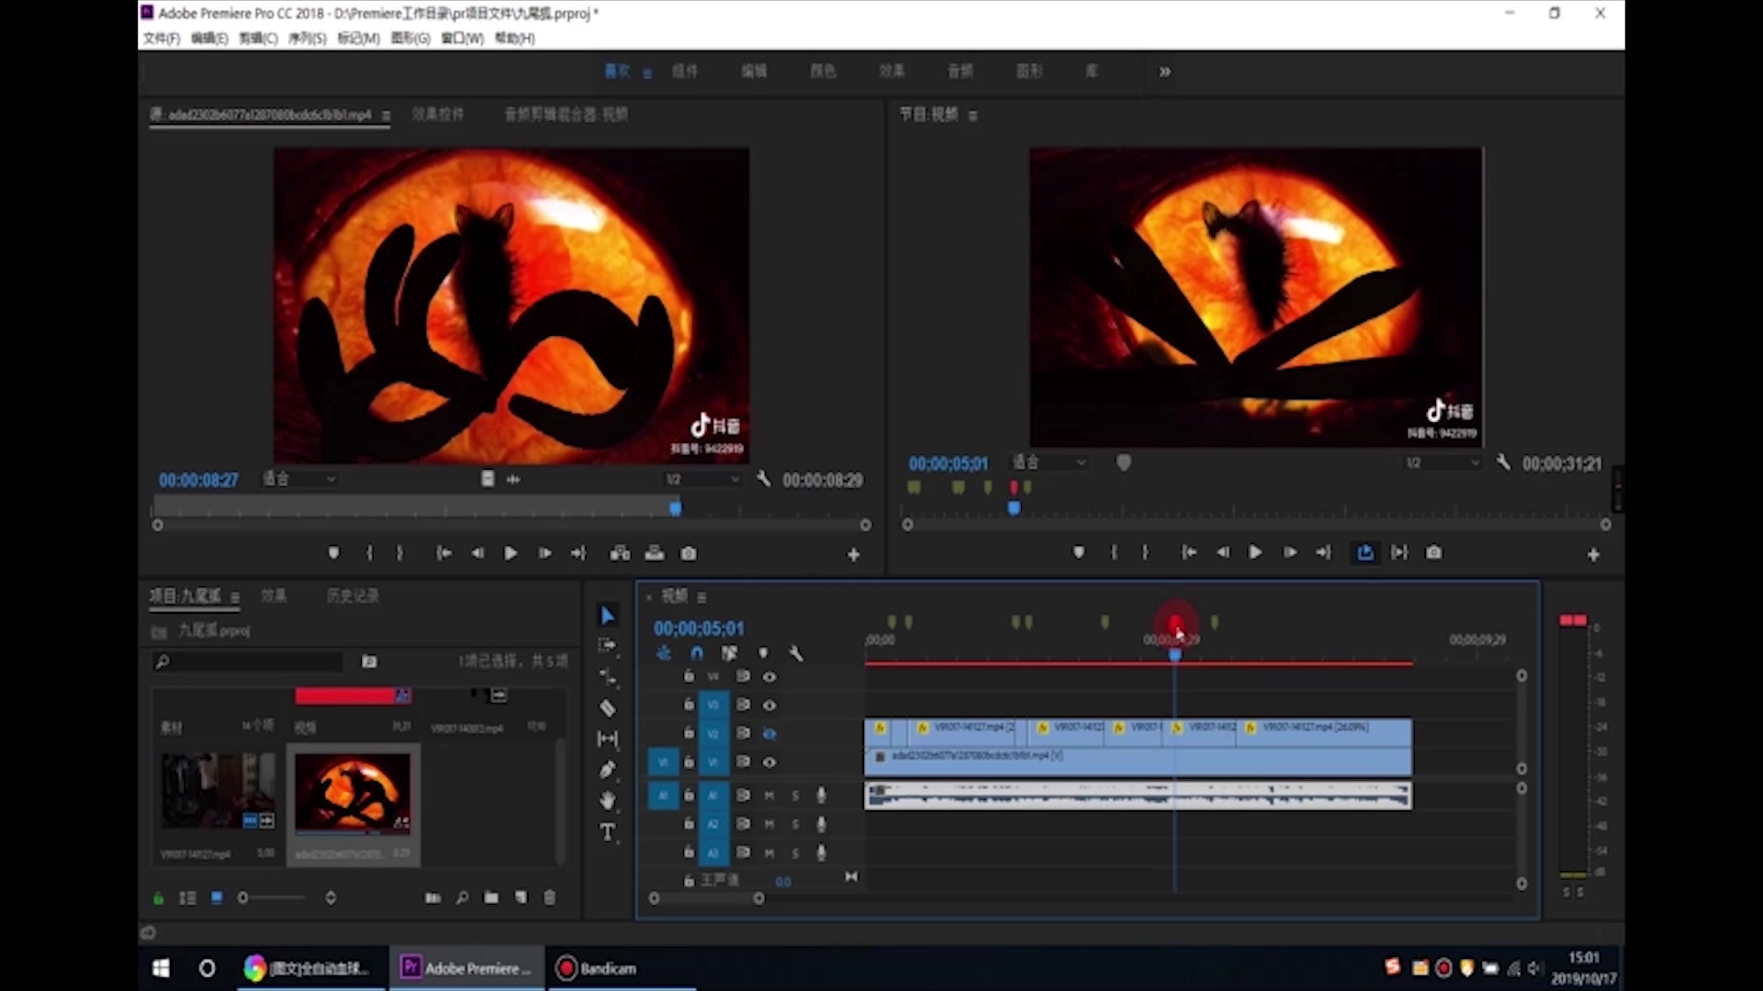Select the Slip tool
The width and height of the screenshot is (1763, 991).
(x=607, y=739)
